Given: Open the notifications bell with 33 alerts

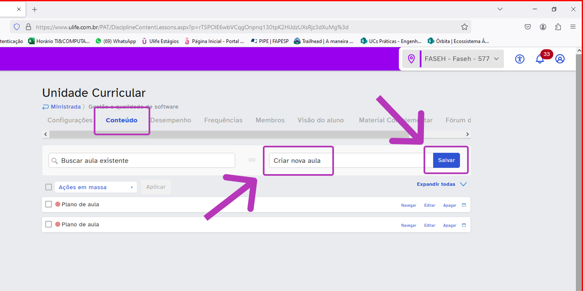Looking at the screenshot, I should [x=540, y=59].
